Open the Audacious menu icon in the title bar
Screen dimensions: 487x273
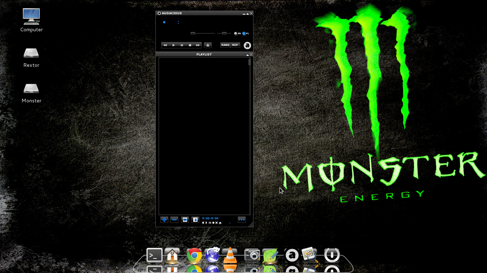pyautogui.click(x=159, y=14)
